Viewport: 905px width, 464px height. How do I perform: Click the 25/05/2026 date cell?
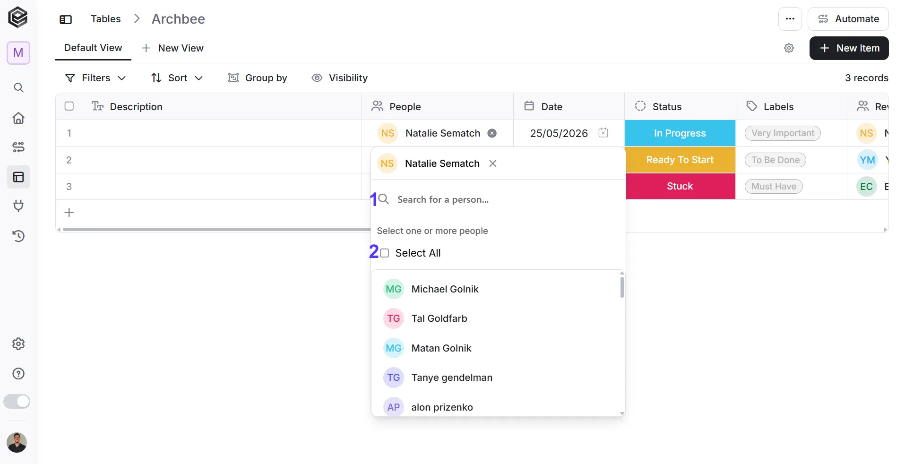[x=559, y=133]
